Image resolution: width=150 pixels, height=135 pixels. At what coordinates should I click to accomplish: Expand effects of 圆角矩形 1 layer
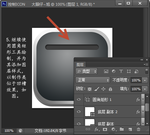point(143,99)
